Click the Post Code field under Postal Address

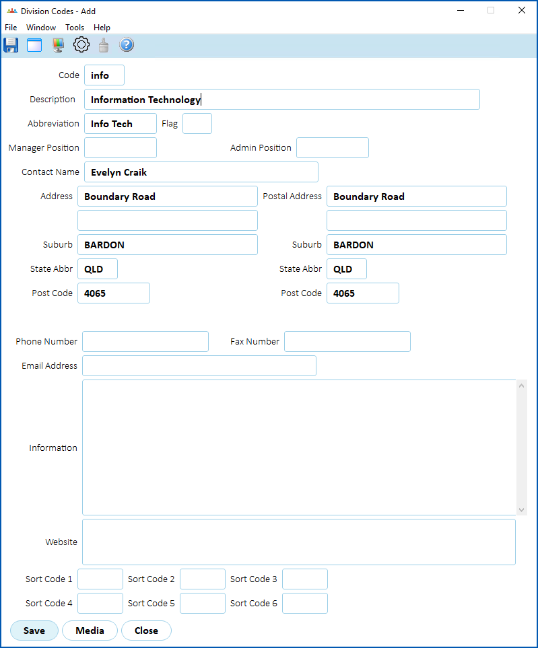pos(363,293)
